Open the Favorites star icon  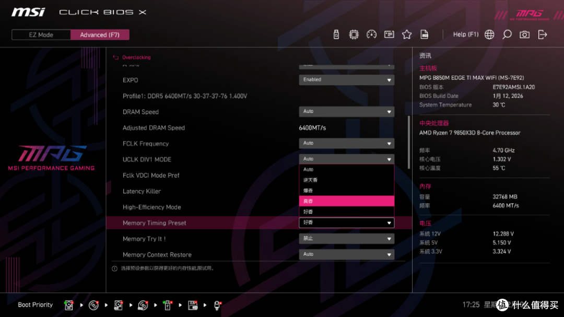coord(406,34)
